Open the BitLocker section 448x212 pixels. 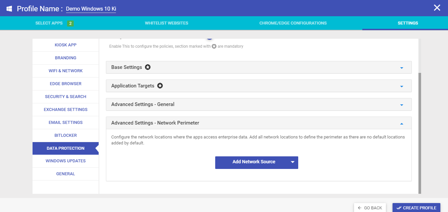coord(65,135)
